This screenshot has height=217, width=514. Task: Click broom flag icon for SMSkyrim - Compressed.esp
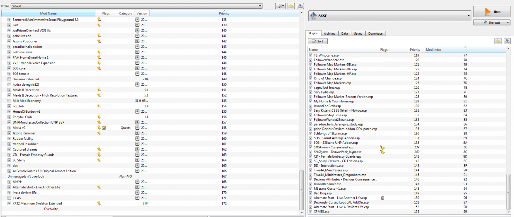click(382, 147)
